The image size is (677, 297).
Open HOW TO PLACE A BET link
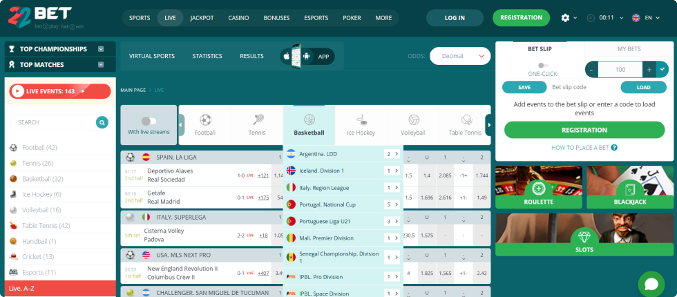click(584, 148)
